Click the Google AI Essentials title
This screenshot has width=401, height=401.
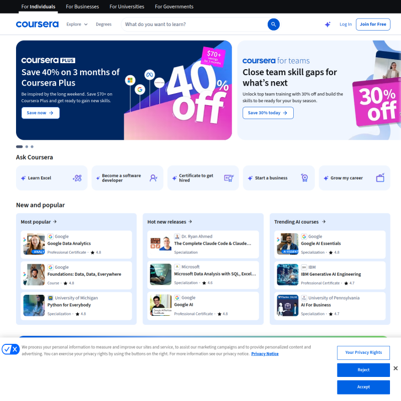pyautogui.click(x=321, y=244)
